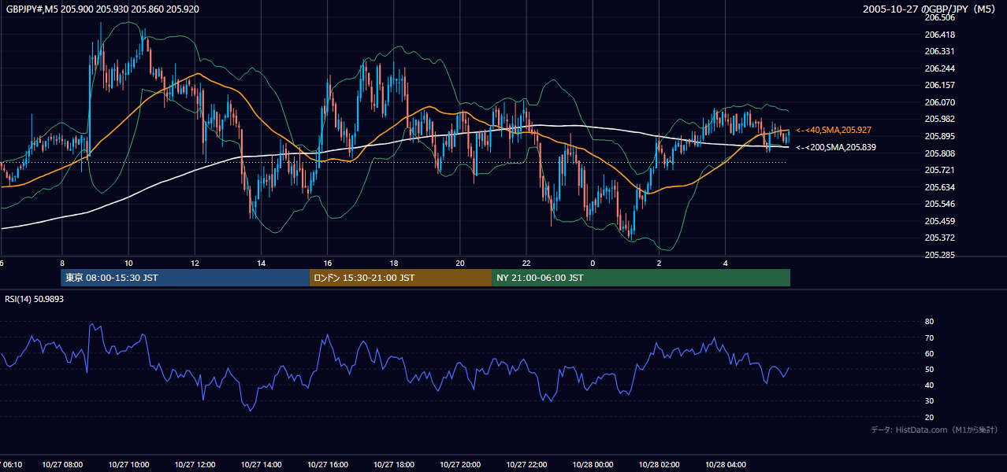Click the 10/28 02:00 time label
The height and width of the screenshot is (472, 1007).
(660, 465)
